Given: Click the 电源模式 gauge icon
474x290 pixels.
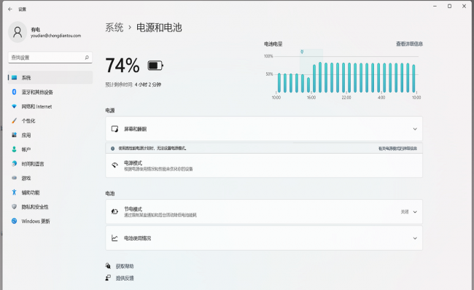Looking at the screenshot, I should click(x=114, y=165).
